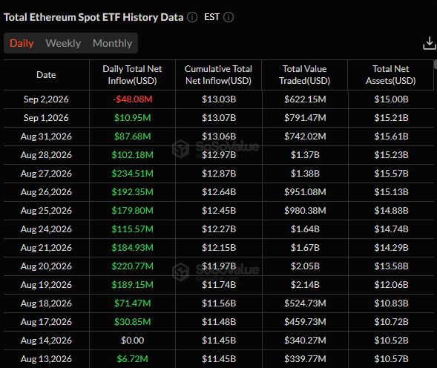
Task: Click the info icon beside History Data title
Action: pos(192,17)
